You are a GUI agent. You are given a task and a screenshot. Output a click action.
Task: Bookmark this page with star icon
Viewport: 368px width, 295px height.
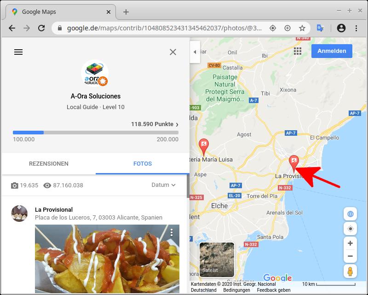coord(302,28)
